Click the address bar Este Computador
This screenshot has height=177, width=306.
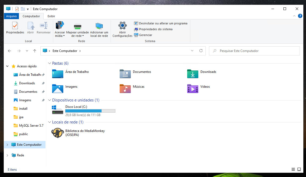click(65, 51)
